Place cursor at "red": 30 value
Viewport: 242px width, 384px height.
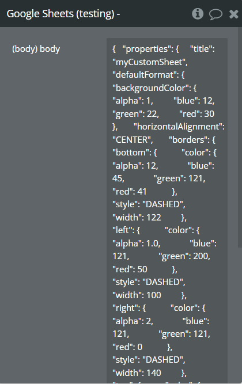pyautogui.click(x=196, y=113)
